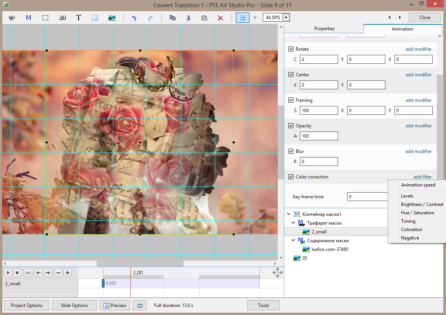Open the zoom percentage dropdown
This screenshot has width=446, height=315.
[x=286, y=18]
